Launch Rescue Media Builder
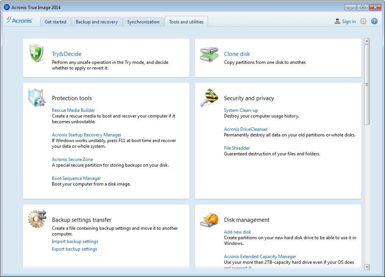Viewport: 385px width, 277px height. pos(73,110)
